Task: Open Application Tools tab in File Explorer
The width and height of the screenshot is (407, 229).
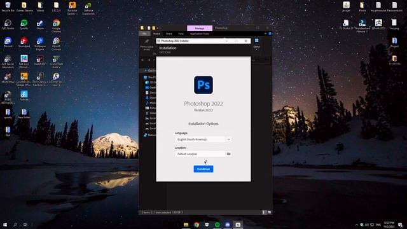Action: pos(199,34)
